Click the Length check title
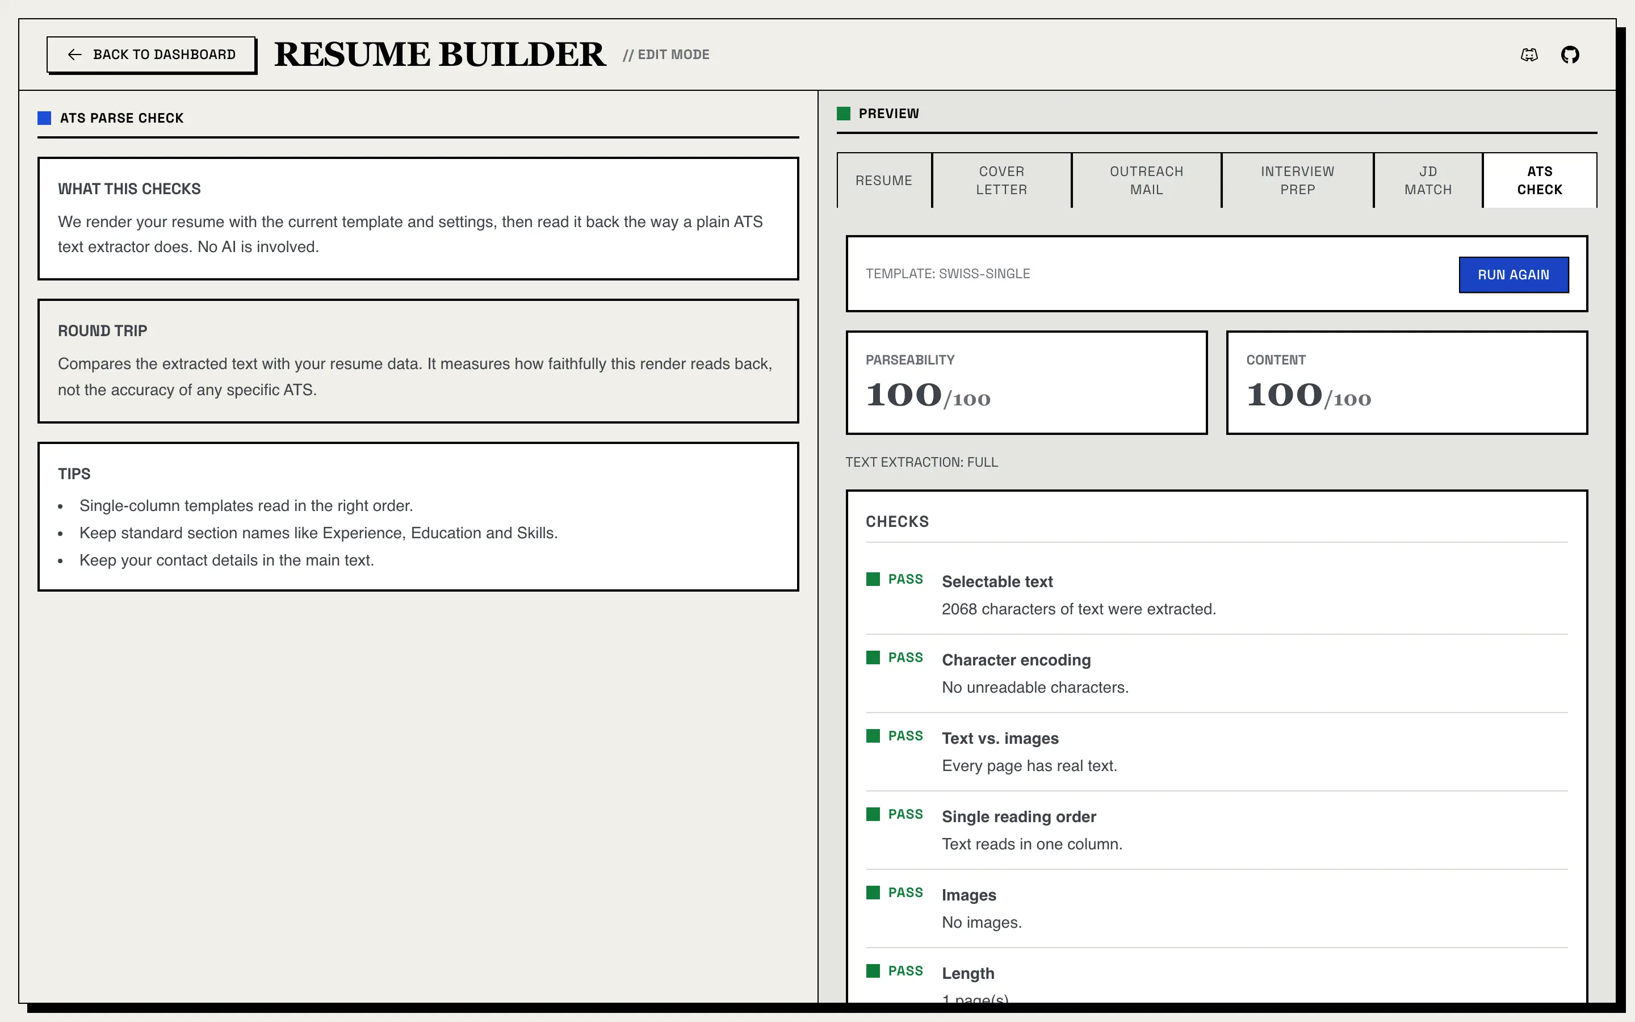This screenshot has height=1022, width=1635. (968, 973)
